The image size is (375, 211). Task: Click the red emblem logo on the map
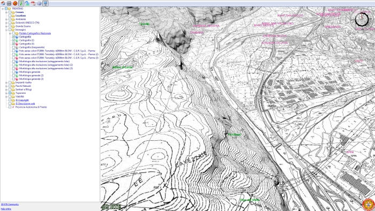[x=368, y=205]
